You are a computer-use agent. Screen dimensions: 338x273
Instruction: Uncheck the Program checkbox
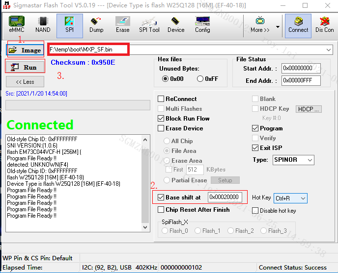(255, 128)
